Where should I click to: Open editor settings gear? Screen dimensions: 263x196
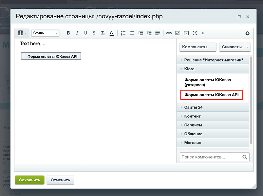247,33
